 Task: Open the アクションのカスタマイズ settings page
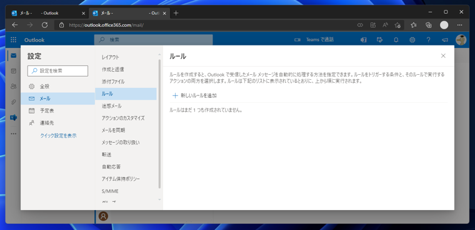click(x=126, y=118)
